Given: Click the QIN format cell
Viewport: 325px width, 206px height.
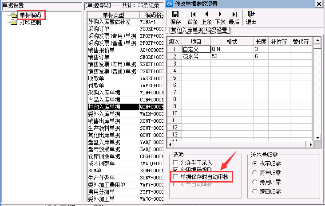Looking at the screenshot, I should coord(232,49).
